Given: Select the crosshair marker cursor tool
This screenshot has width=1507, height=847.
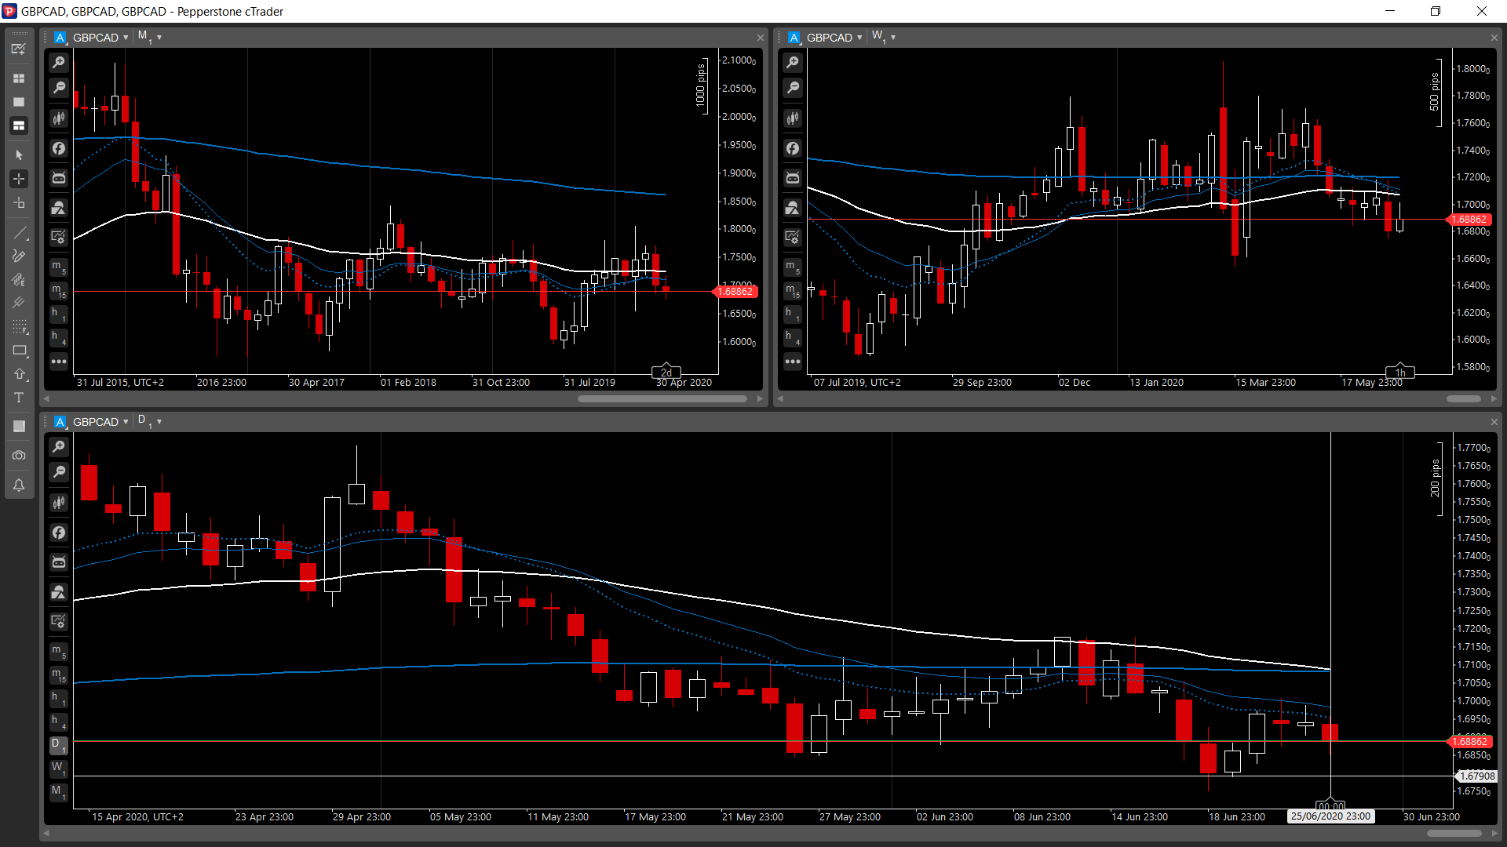Looking at the screenshot, I should point(19,203).
